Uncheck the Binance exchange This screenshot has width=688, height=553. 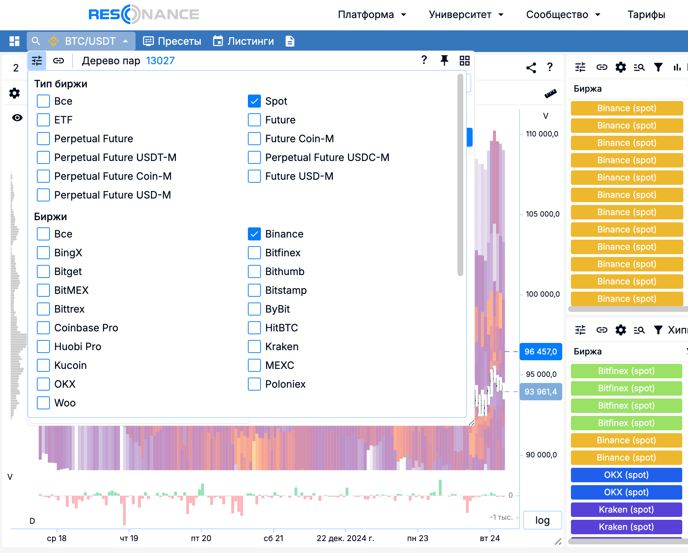point(254,234)
